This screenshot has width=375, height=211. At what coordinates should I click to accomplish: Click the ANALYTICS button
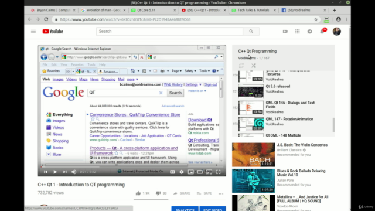[x=185, y=209]
